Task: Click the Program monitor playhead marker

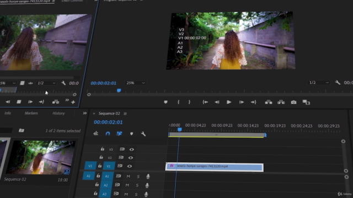Action: (x=119, y=90)
